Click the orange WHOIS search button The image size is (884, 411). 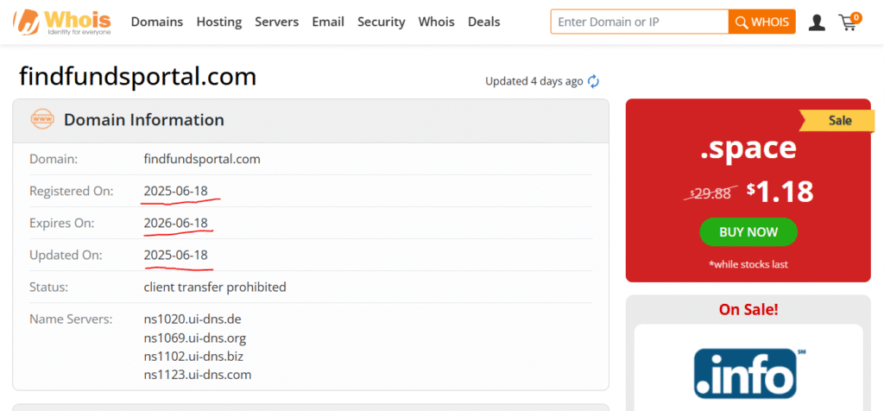click(761, 22)
